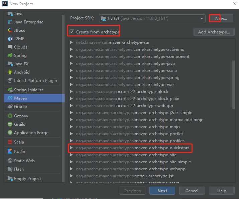Click the archetype list vertical scrollbar
The image size is (239, 199).
tap(234, 85)
